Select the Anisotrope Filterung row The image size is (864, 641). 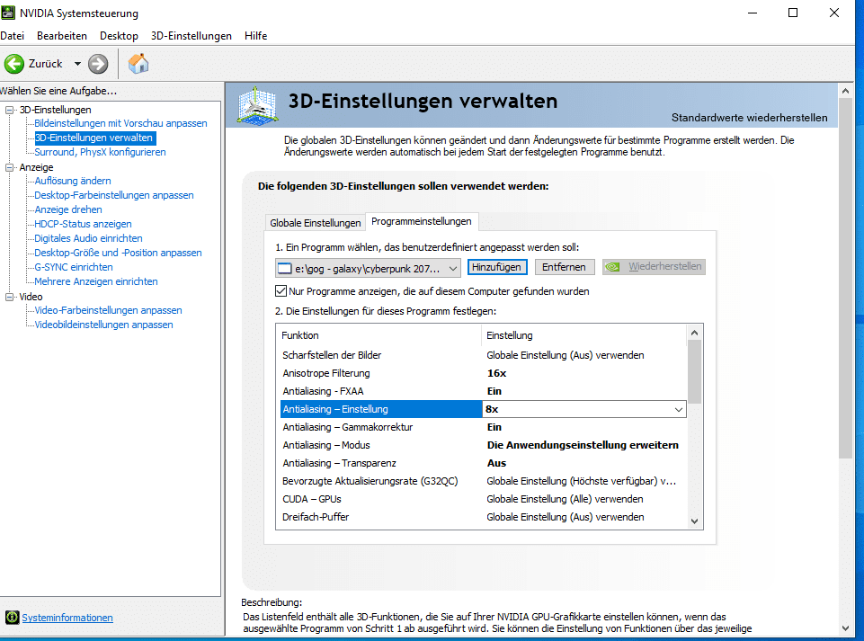click(483, 373)
